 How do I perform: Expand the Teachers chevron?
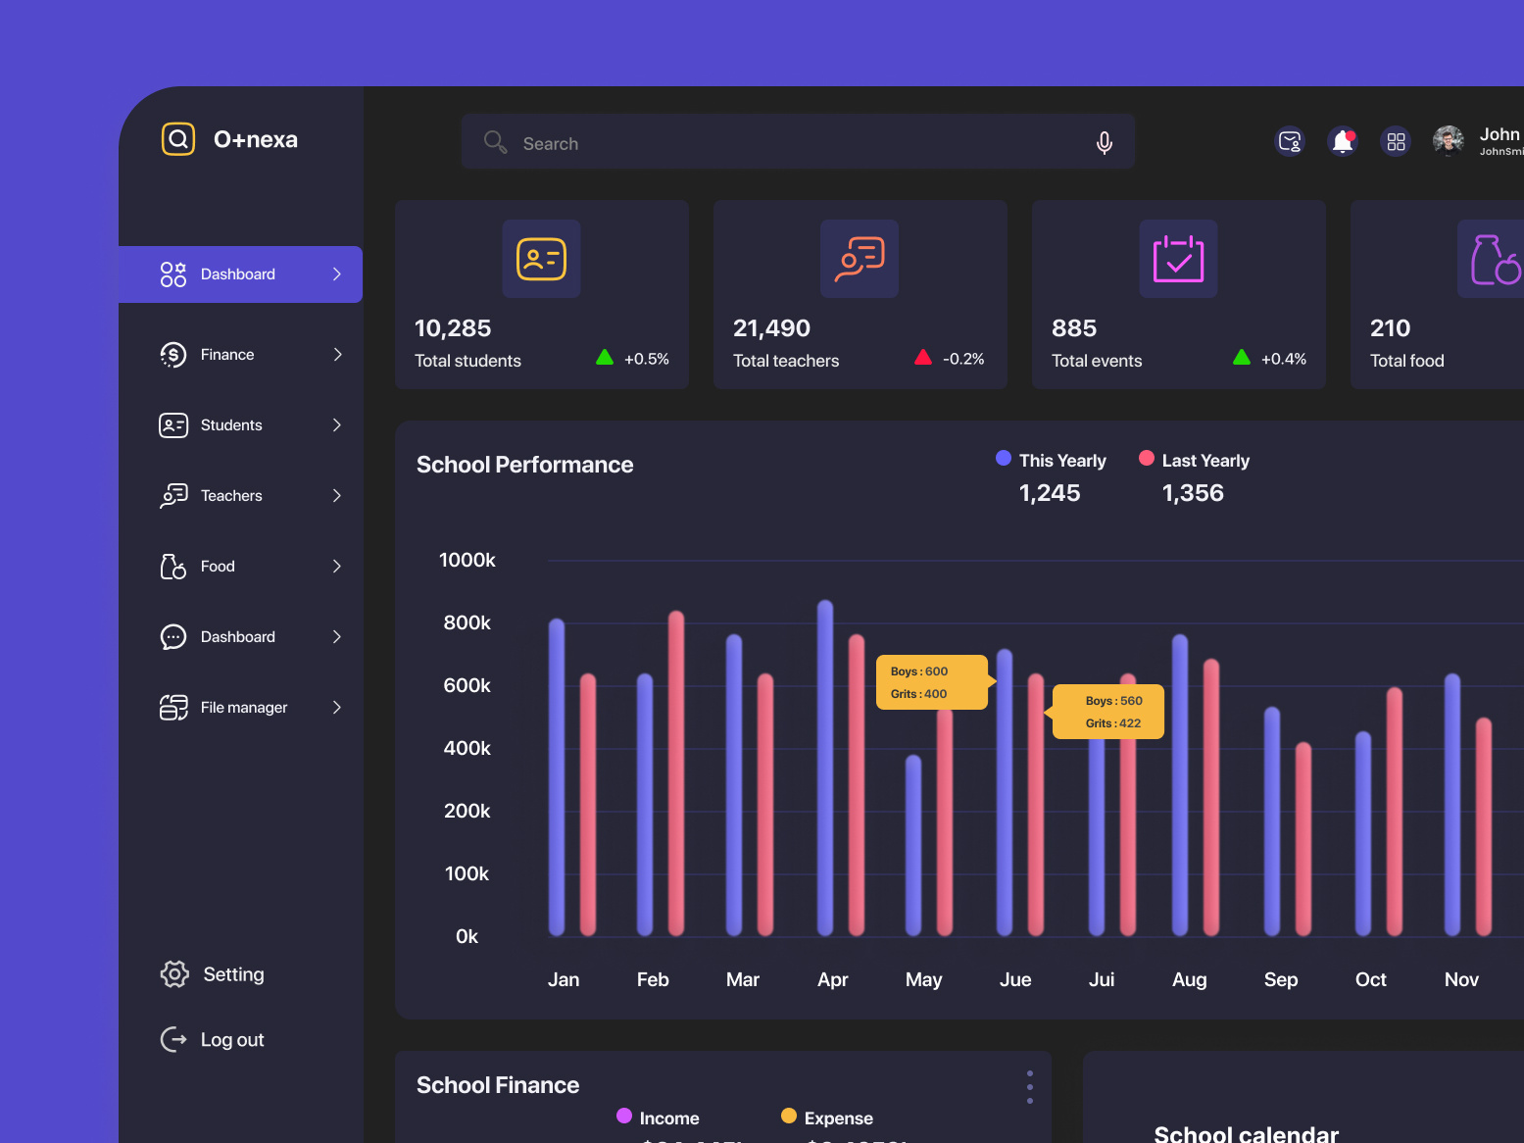(337, 496)
